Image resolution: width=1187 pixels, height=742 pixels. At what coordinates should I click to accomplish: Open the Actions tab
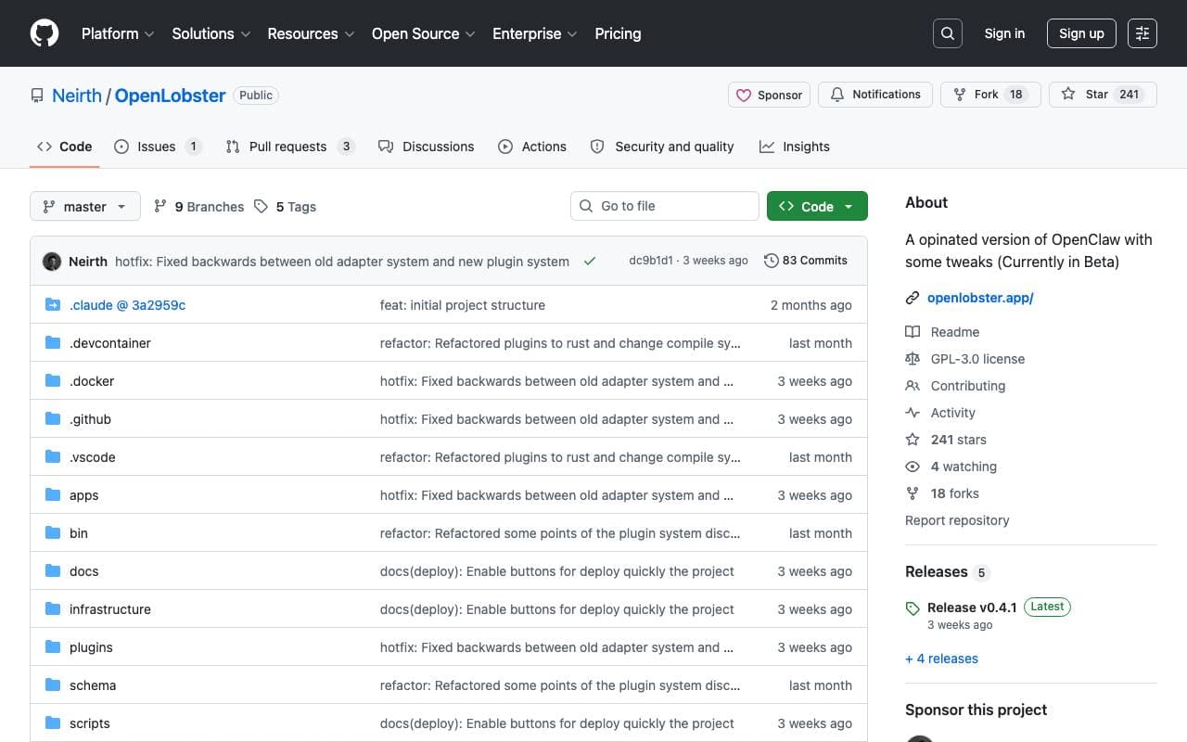(532, 147)
